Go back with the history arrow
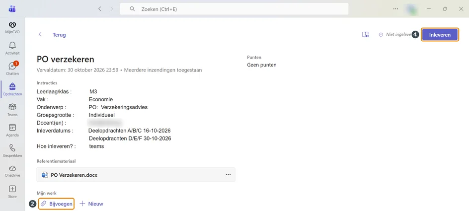 pyautogui.click(x=100, y=9)
